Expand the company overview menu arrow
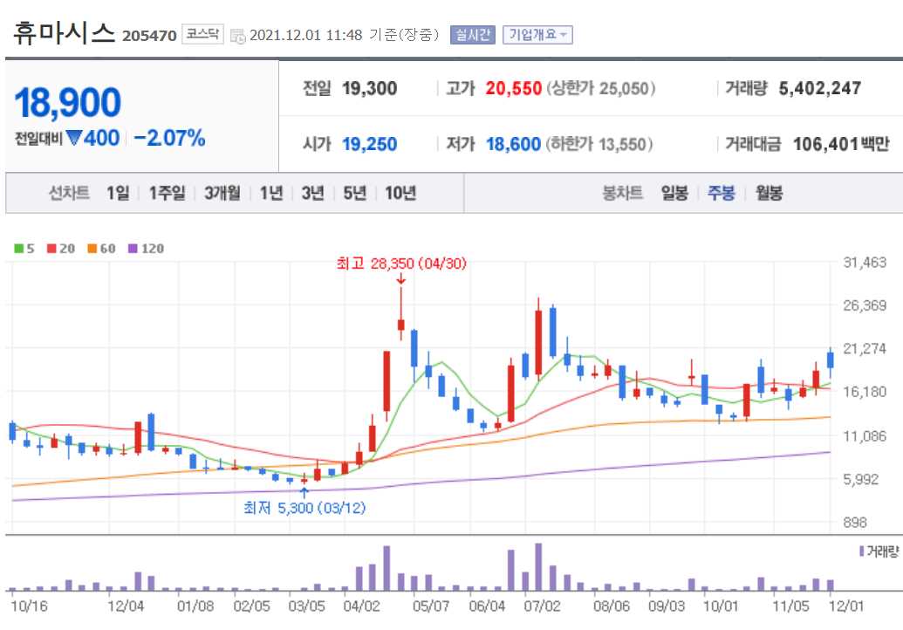 coord(564,34)
